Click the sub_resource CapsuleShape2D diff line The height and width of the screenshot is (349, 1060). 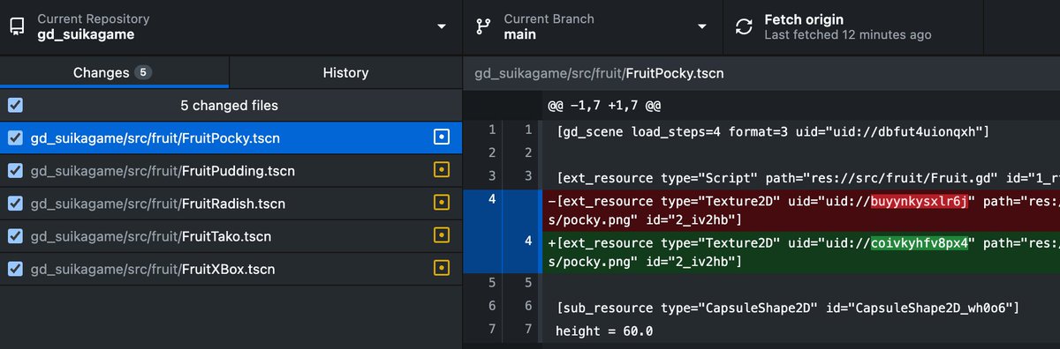tap(801, 307)
